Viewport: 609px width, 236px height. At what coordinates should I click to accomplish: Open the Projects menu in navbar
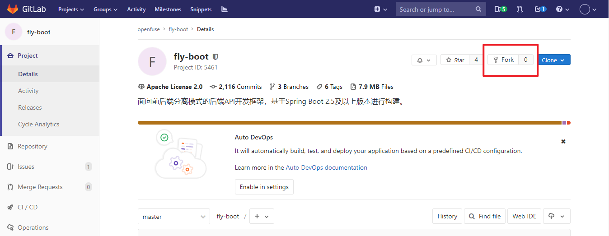pyautogui.click(x=71, y=9)
